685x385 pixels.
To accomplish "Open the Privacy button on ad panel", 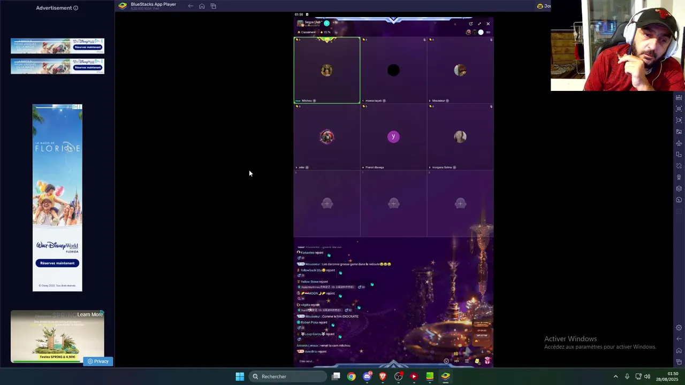I will click(x=98, y=361).
